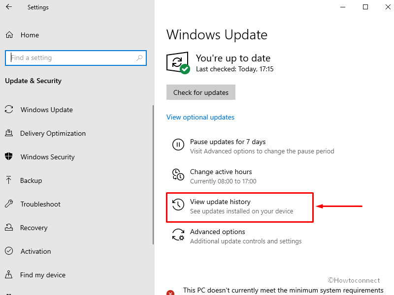Click the update status icon with green check

pos(178,63)
